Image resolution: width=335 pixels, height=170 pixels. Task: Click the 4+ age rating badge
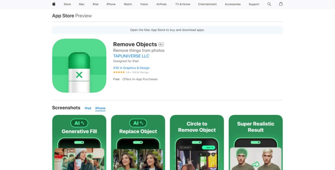pos(161,44)
